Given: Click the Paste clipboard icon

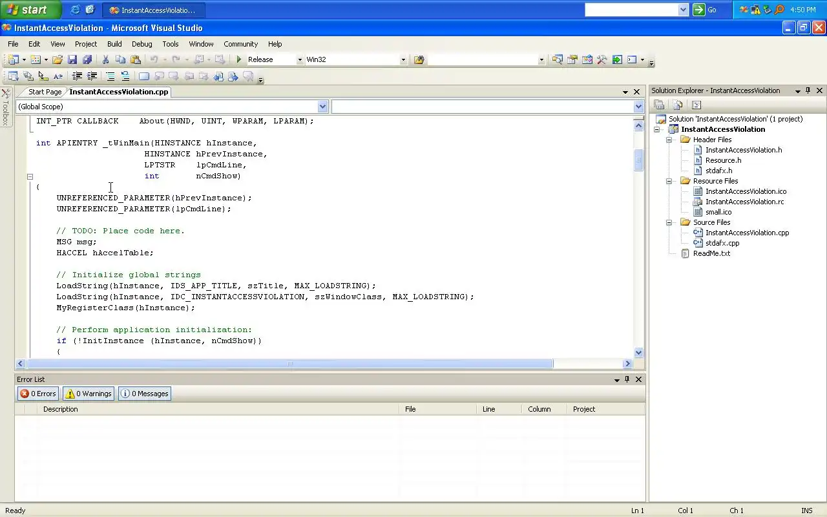Looking at the screenshot, I should click(135, 59).
